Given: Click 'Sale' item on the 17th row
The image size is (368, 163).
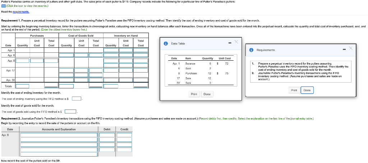Looking at the screenshot, I should pyautogui.click(x=188, y=78).
